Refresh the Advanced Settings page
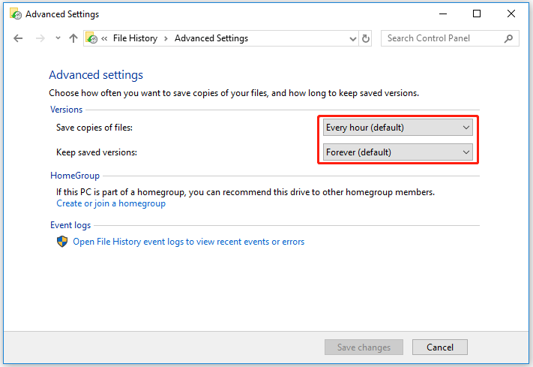Viewport: 533px width, 367px height. (366, 39)
